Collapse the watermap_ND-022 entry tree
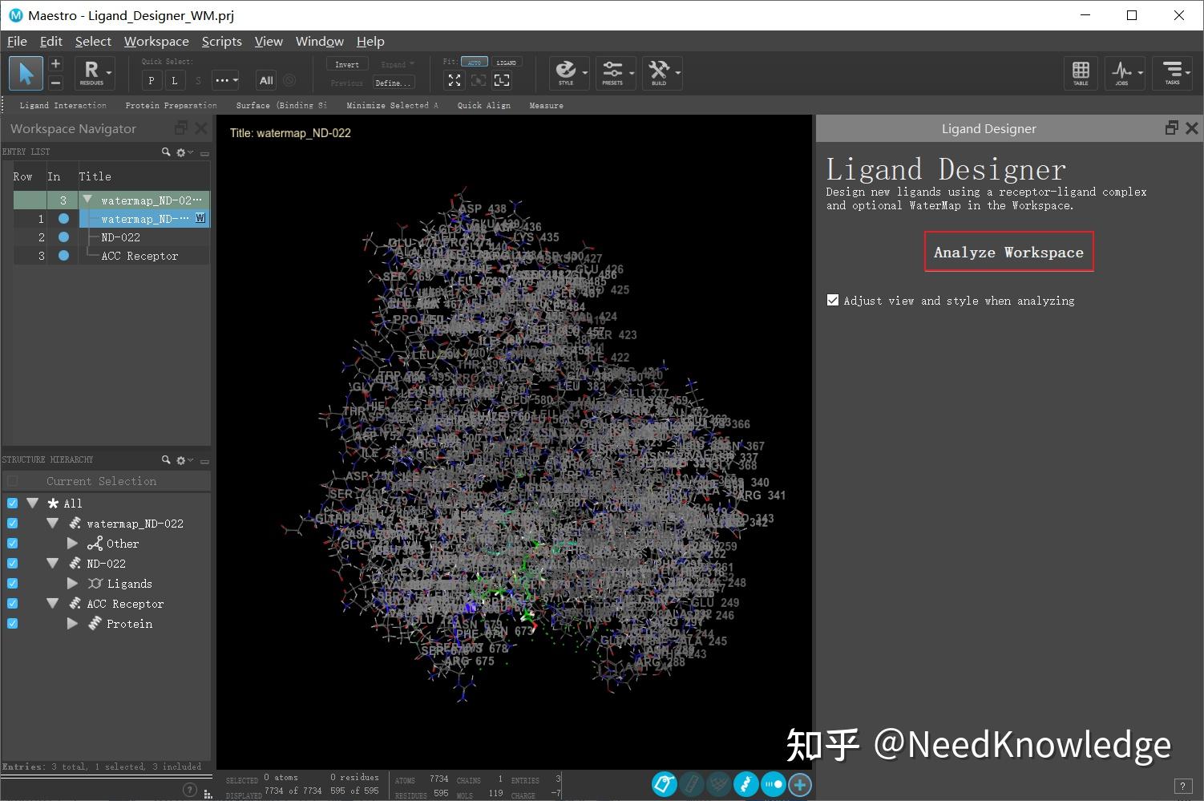 pos(87,200)
